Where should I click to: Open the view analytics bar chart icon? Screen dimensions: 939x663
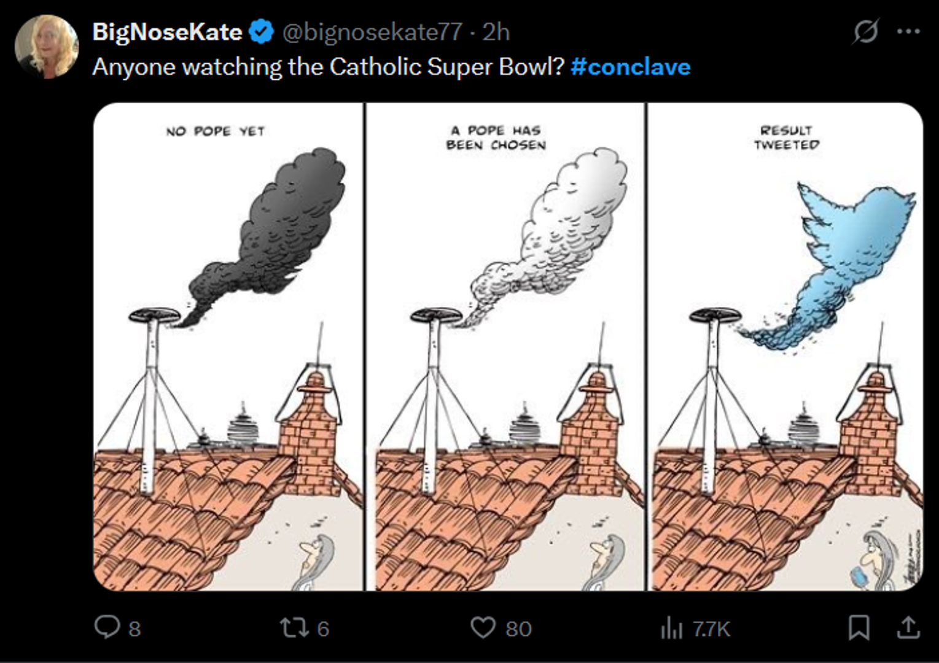tap(672, 628)
